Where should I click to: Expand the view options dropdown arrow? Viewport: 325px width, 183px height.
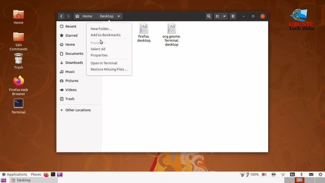224,16
